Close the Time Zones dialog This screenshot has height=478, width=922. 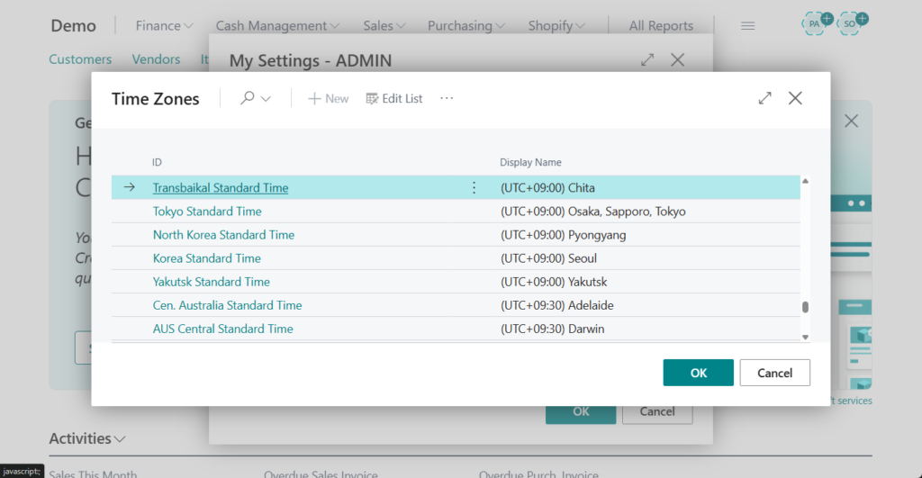(795, 98)
